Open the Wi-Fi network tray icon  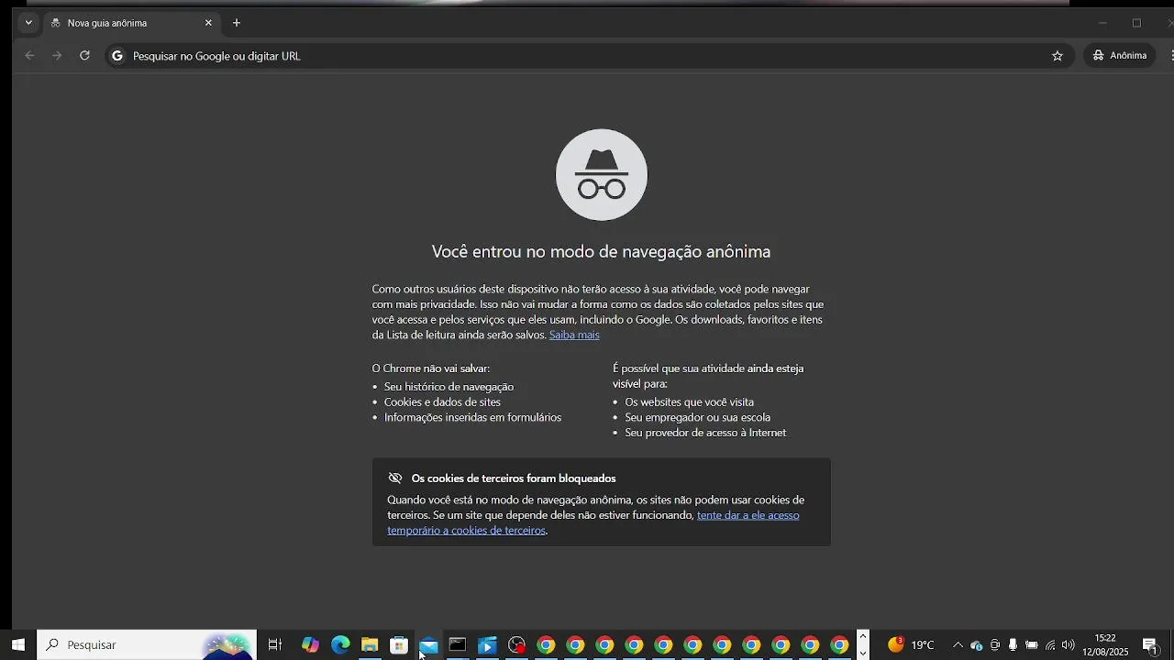tap(1050, 645)
